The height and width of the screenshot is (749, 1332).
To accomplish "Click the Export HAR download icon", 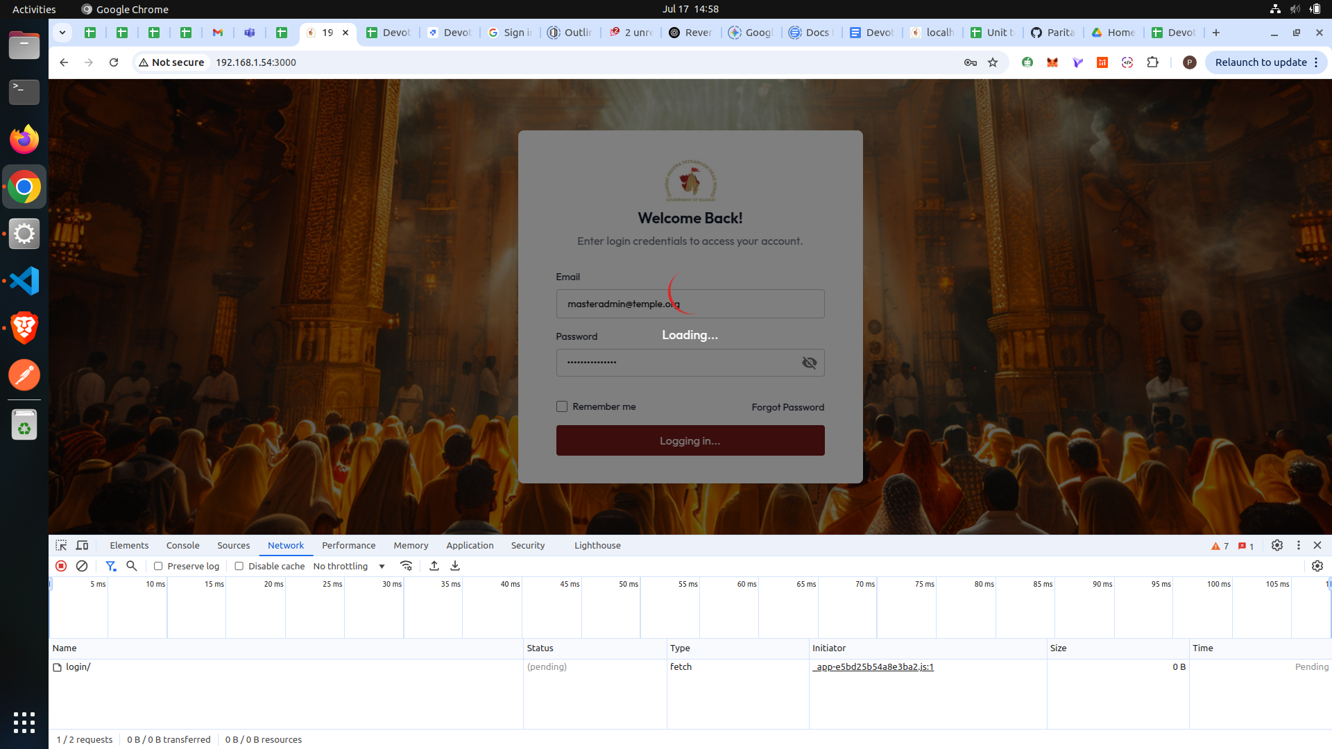I will coord(455,566).
